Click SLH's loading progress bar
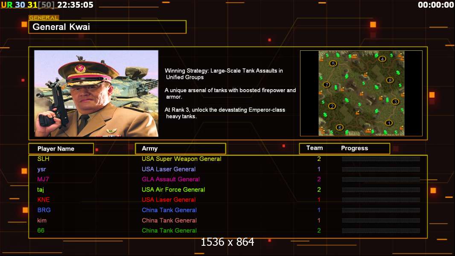This screenshot has height=256, width=455. pyautogui.click(x=381, y=159)
